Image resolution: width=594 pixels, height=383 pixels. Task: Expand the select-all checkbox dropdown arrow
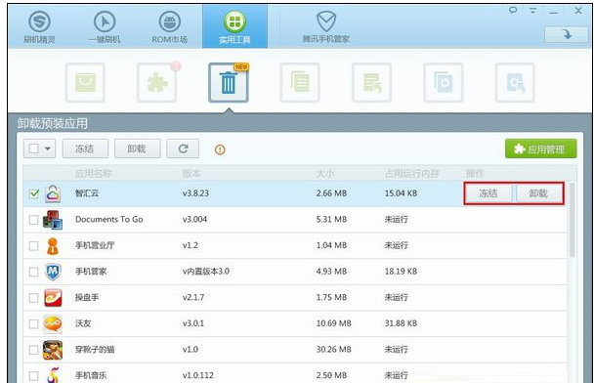48,149
